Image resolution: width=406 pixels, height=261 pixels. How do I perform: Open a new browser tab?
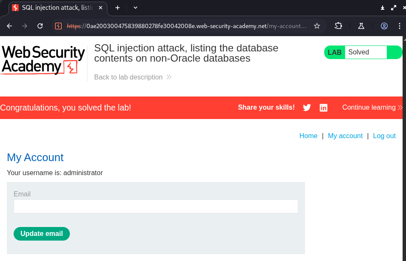117,8
